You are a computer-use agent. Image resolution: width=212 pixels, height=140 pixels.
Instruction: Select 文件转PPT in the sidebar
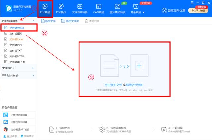(19, 45)
